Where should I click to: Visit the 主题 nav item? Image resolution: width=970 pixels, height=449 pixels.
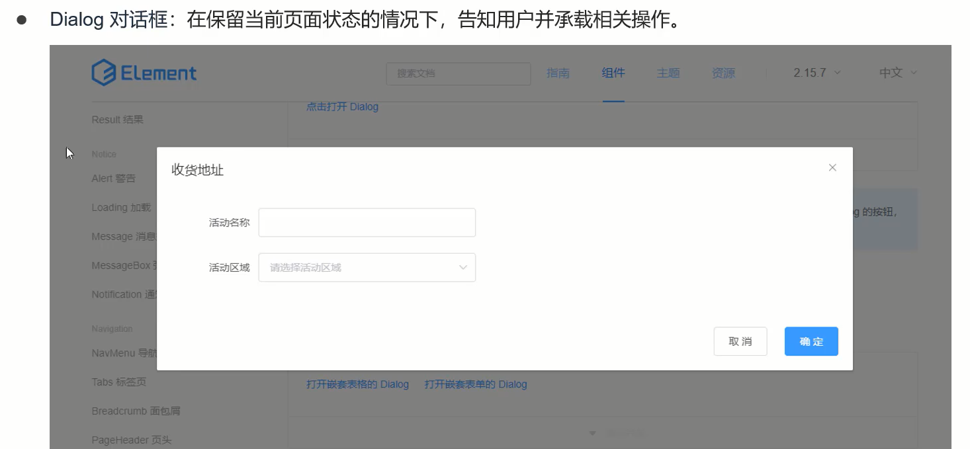pos(668,73)
